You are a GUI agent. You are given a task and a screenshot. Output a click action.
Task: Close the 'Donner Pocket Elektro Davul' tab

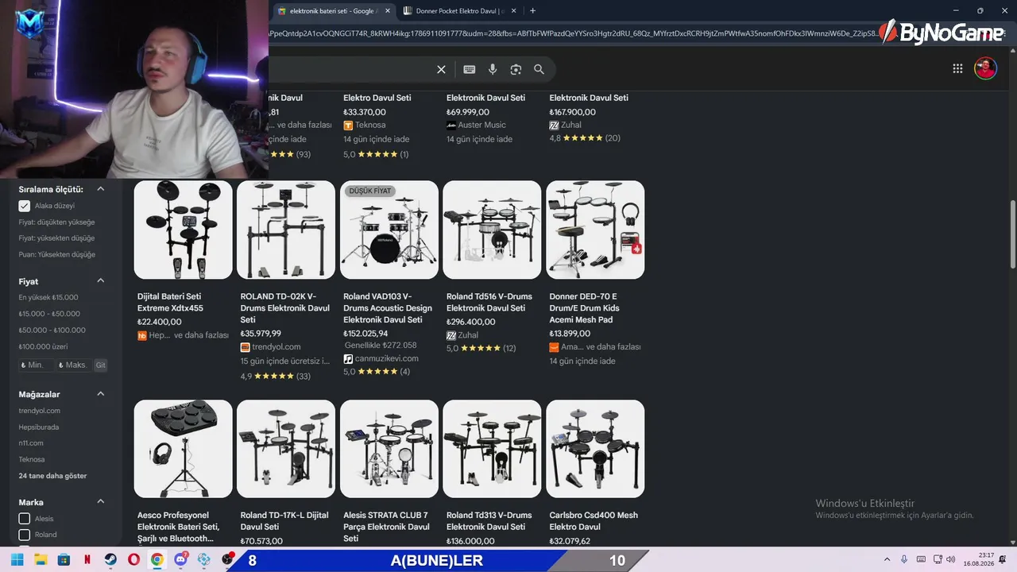(x=513, y=11)
